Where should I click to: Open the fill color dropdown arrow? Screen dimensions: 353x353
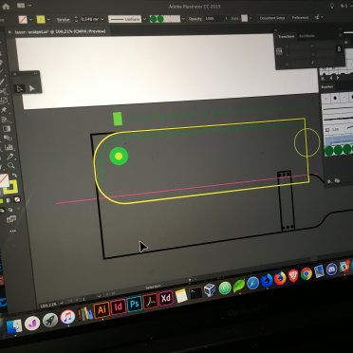pyautogui.click(x=30, y=20)
